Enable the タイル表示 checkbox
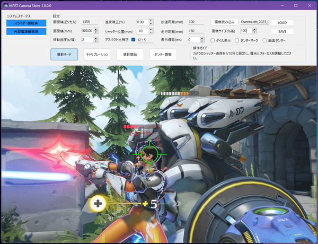The image size is (318, 244). coord(213,41)
